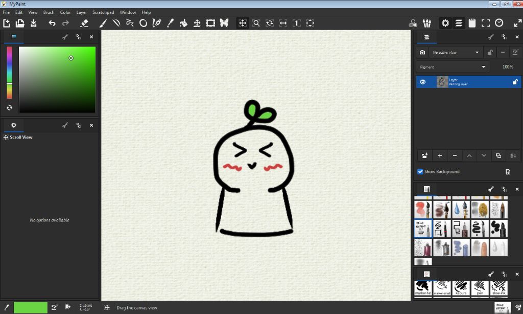Image resolution: width=523 pixels, height=314 pixels.
Task: Open a file using the toolbar Open icon
Action: pyautogui.click(x=20, y=23)
